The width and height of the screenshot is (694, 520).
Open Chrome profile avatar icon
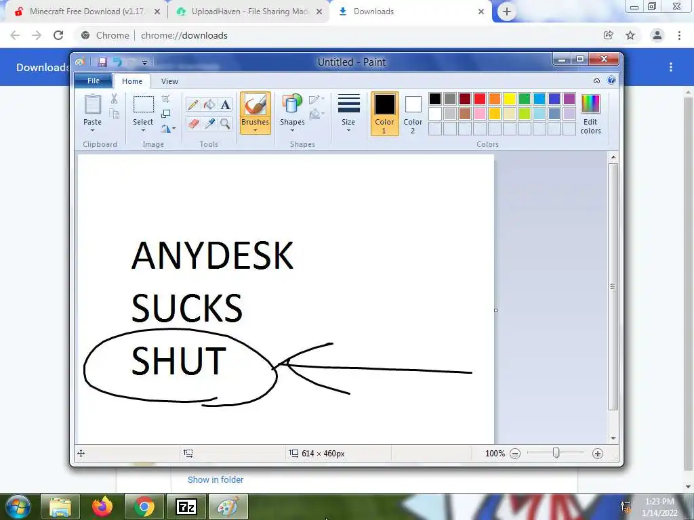(x=657, y=35)
